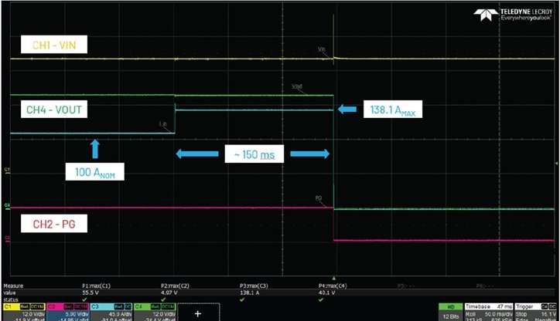Click the P1 status check mark
Screen dimensions: 560x321
[84, 299]
